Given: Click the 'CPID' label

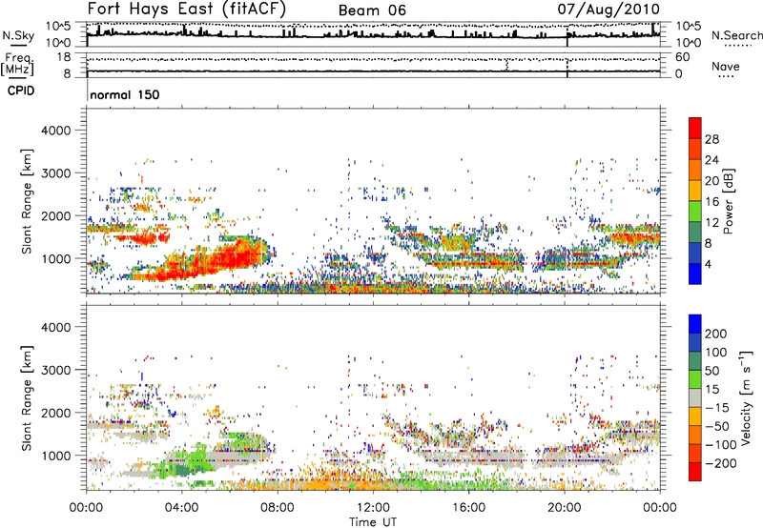Looking at the screenshot, I should point(21,91).
